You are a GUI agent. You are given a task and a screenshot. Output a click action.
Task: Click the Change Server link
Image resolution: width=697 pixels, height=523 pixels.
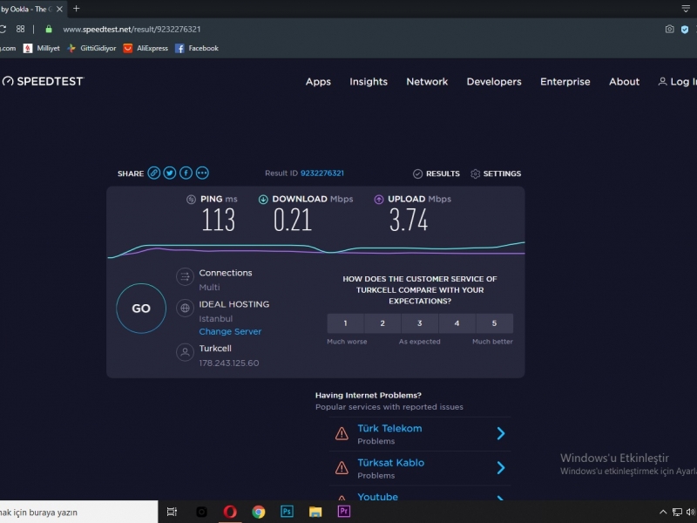pos(230,332)
